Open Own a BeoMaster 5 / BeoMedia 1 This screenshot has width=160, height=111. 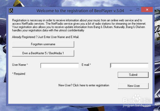coord(43,53)
